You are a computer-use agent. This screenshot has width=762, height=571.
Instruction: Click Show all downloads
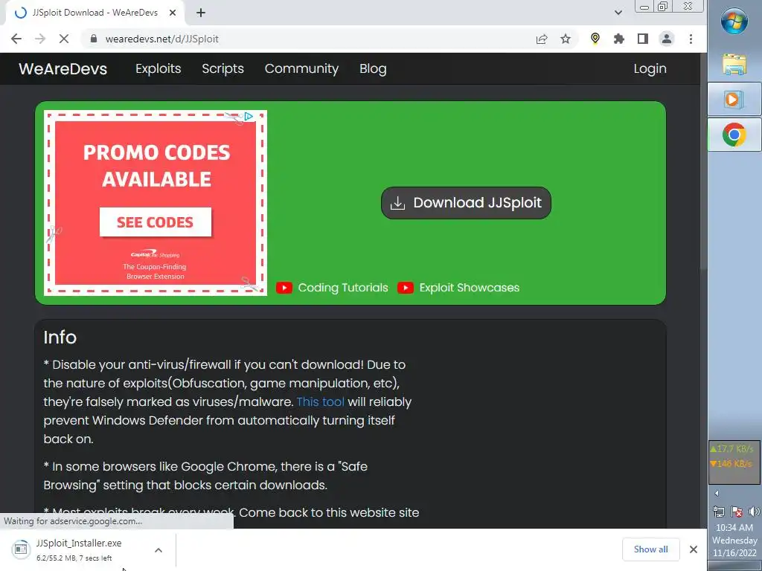coord(650,549)
